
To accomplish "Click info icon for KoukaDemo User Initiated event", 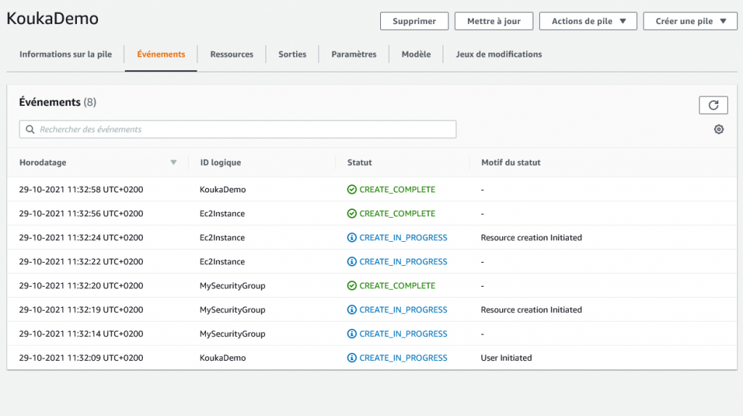I will [x=352, y=358].
